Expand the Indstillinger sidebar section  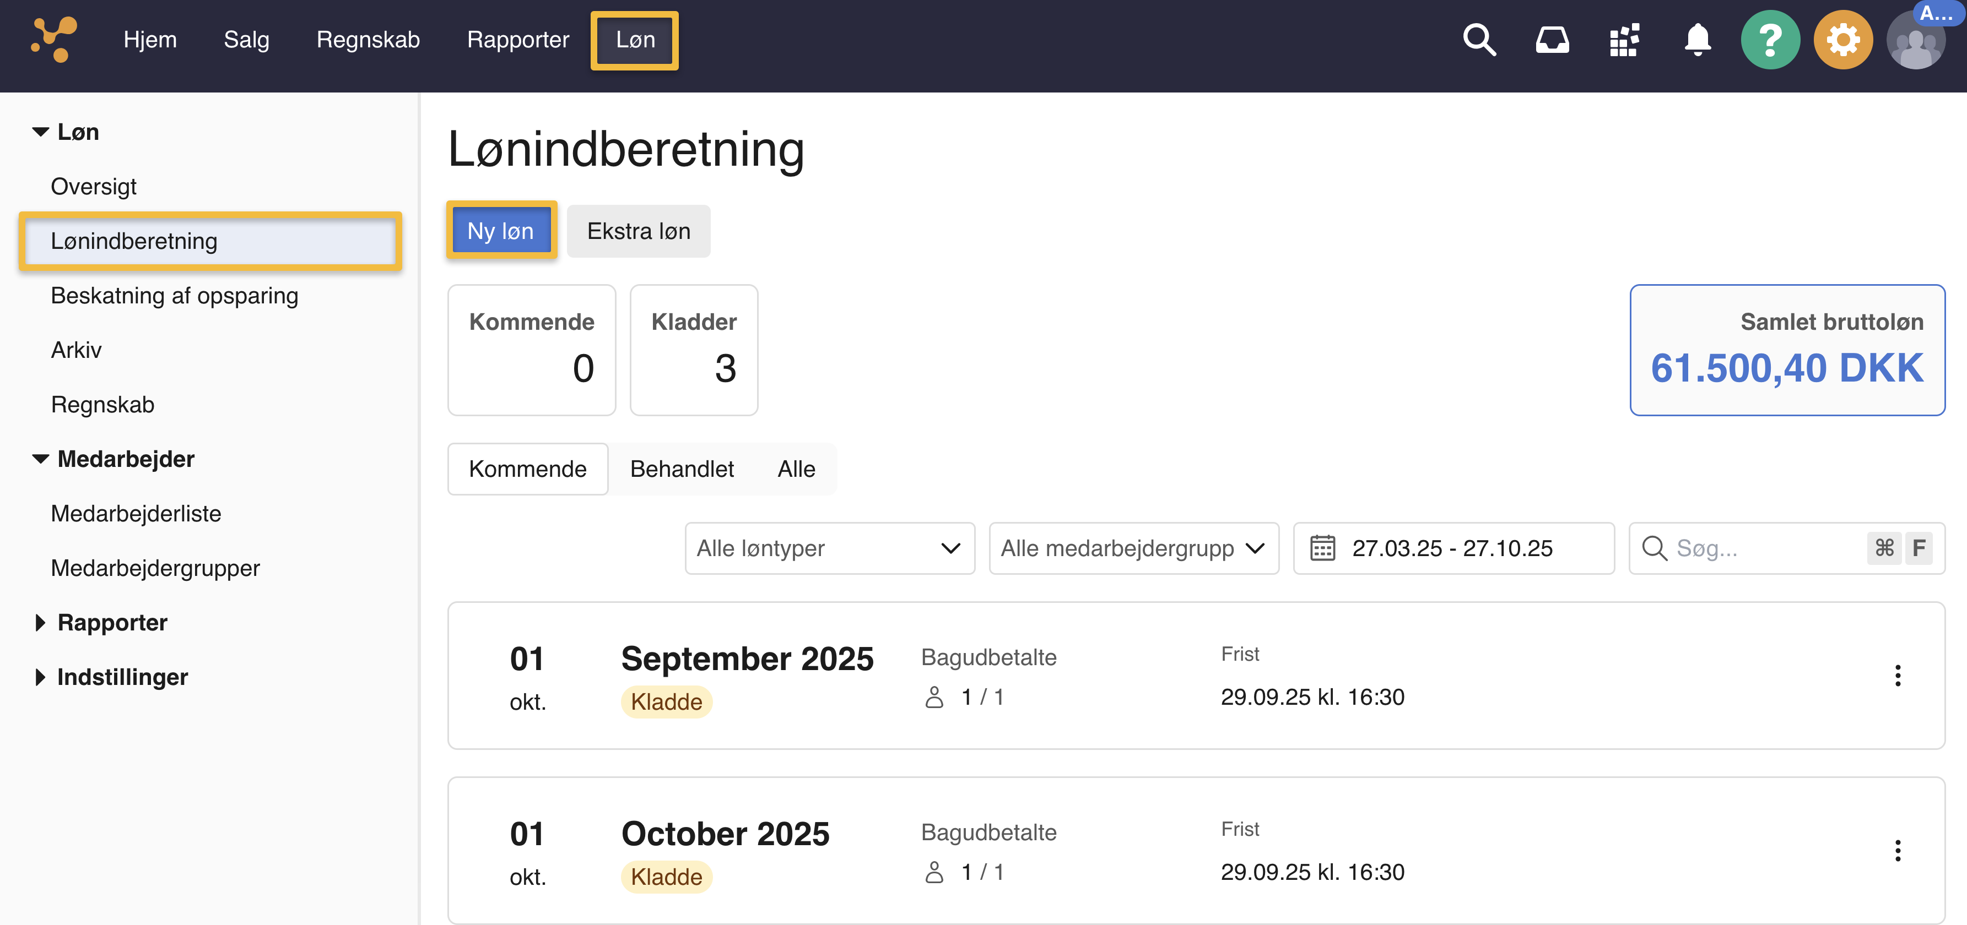pyautogui.click(x=40, y=677)
